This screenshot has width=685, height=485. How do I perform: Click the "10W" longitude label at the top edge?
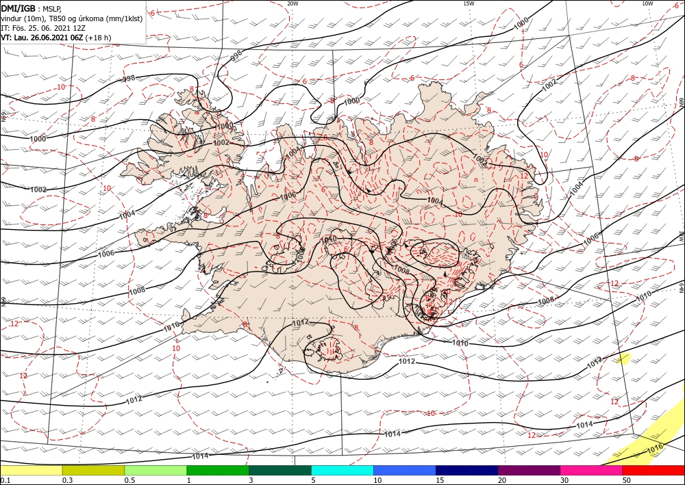pos(647,3)
